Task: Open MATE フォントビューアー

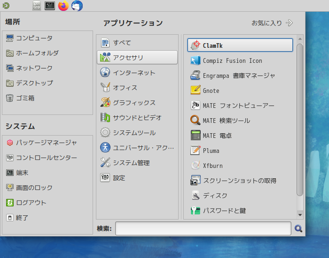Action: tap(240, 106)
